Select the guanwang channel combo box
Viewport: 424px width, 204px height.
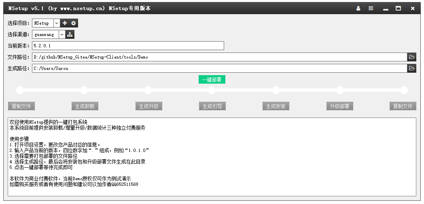point(49,35)
